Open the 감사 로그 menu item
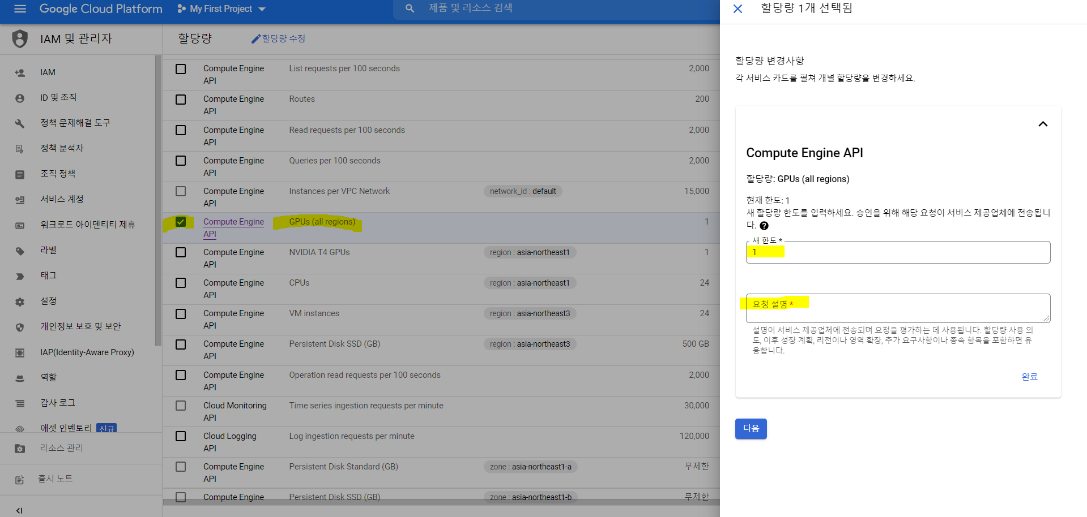This screenshot has width=1087, height=517. click(x=58, y=403)
